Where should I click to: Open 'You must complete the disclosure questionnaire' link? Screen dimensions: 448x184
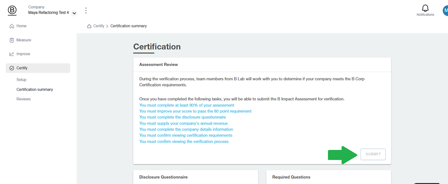182,117
